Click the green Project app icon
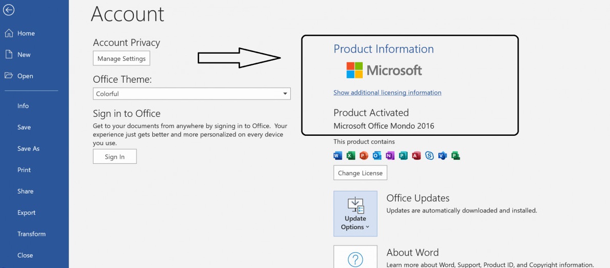Screen dimensions: 610x268 click(x=456, y=156)
